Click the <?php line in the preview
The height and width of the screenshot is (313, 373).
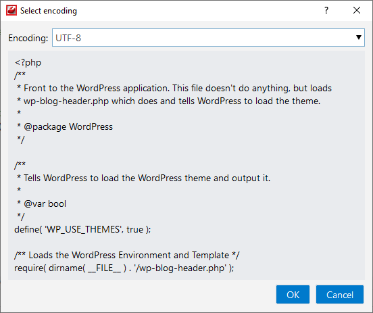pos(28,63)
